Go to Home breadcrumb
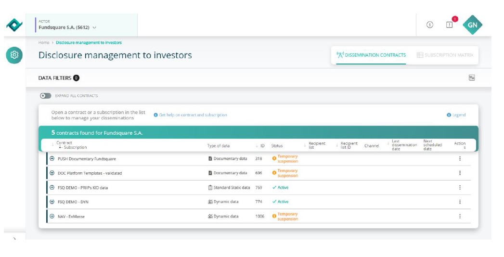The width and height of the screenshot is (504, 257). coord(44,43)
